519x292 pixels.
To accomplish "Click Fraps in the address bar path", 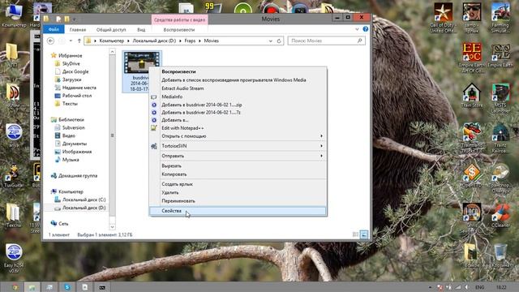I will (x=190, y=41).
